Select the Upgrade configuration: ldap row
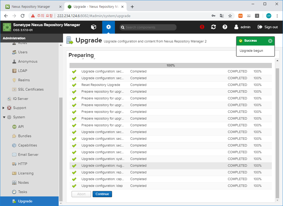 tap(171, 186)
